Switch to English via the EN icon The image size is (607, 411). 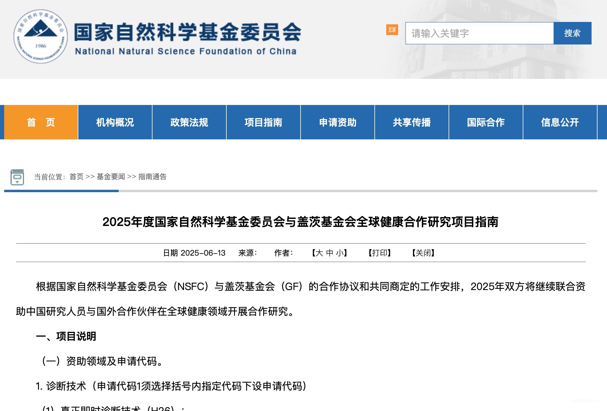click(392, 30)
